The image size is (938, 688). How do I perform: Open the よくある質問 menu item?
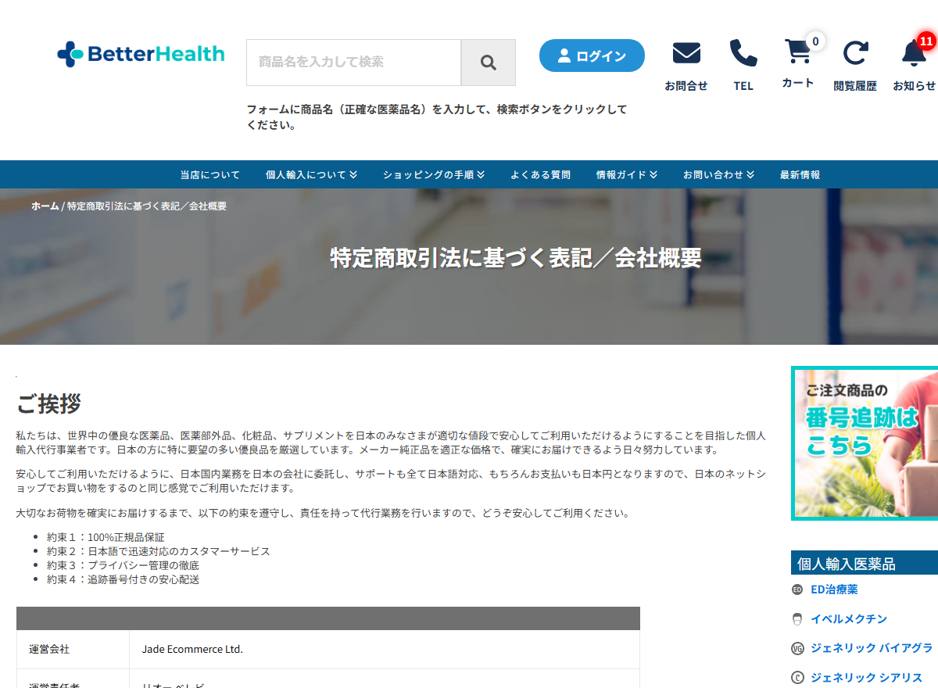tap(540, 174)
